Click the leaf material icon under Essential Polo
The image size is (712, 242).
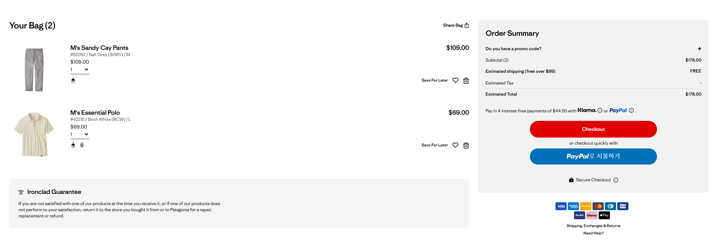[x=82, y=145]
